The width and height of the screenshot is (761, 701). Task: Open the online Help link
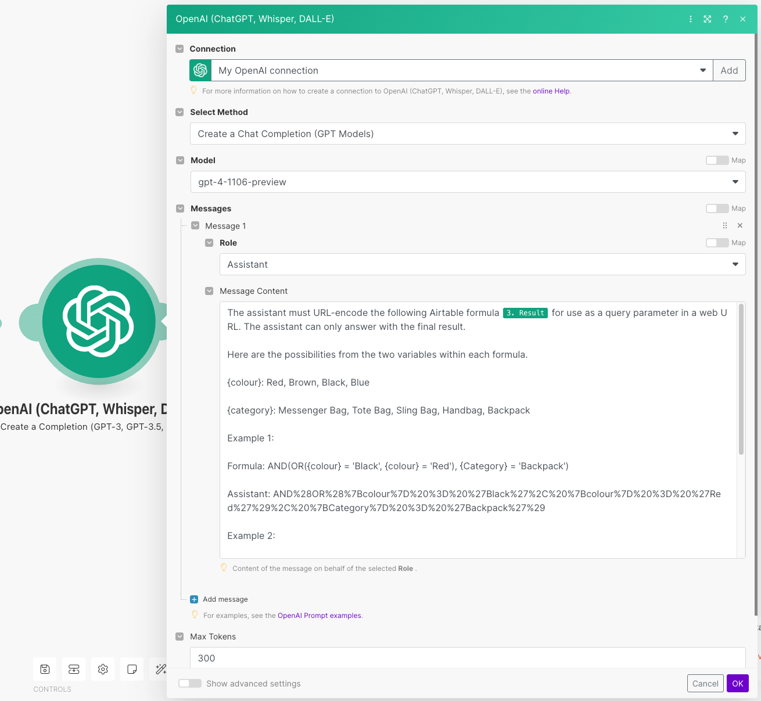point(551,91)
